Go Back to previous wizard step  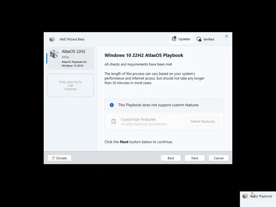171,158
